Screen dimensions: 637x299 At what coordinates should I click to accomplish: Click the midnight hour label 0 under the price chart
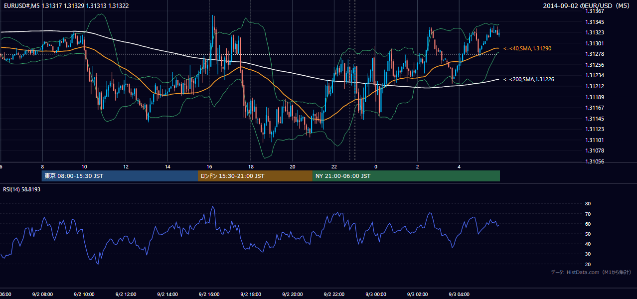(376, 167)
